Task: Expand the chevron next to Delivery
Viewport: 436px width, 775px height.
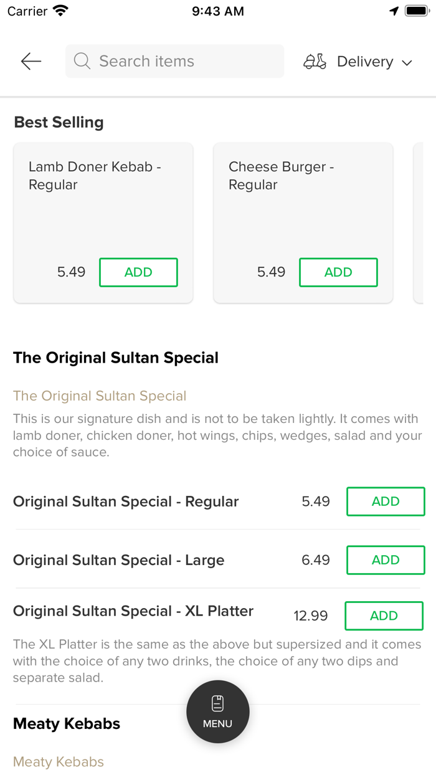Action: pyautogui.click(x=407, y=62)
